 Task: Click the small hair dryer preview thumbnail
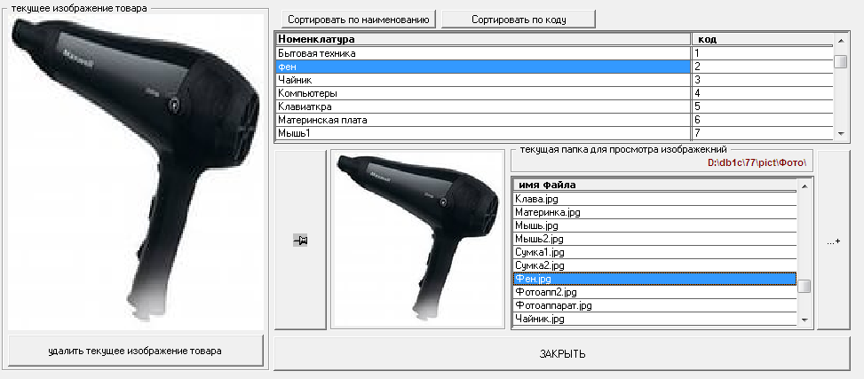(x=417, y=239)
